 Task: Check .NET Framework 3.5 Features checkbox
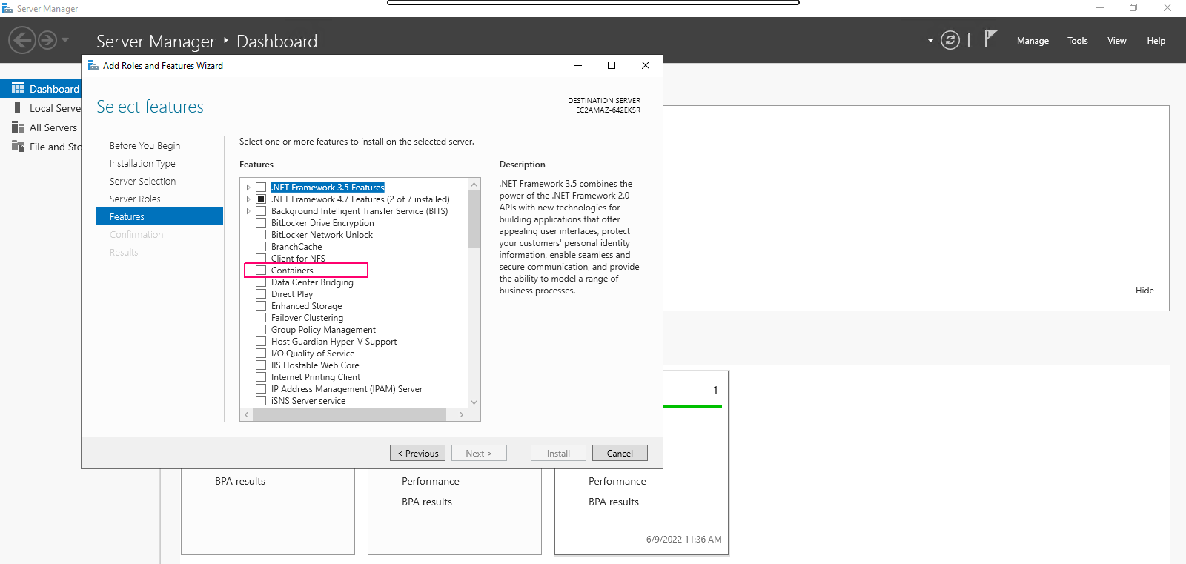click(261, 188)
